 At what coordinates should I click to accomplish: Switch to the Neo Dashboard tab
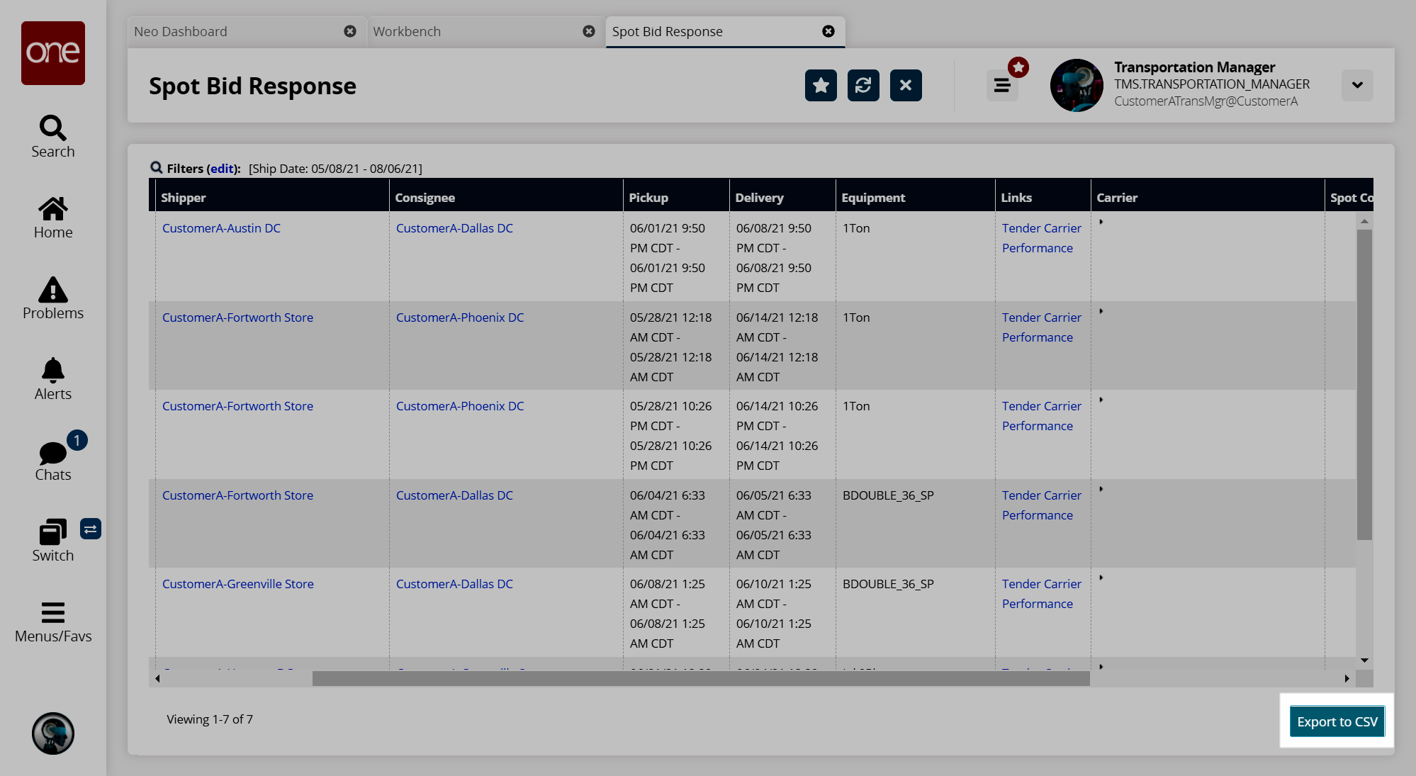pos(181,32)
